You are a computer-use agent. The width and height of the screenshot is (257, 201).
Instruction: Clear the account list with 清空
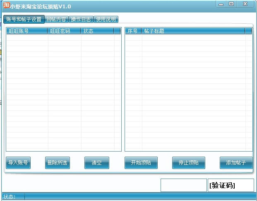(x=97, y=163)
